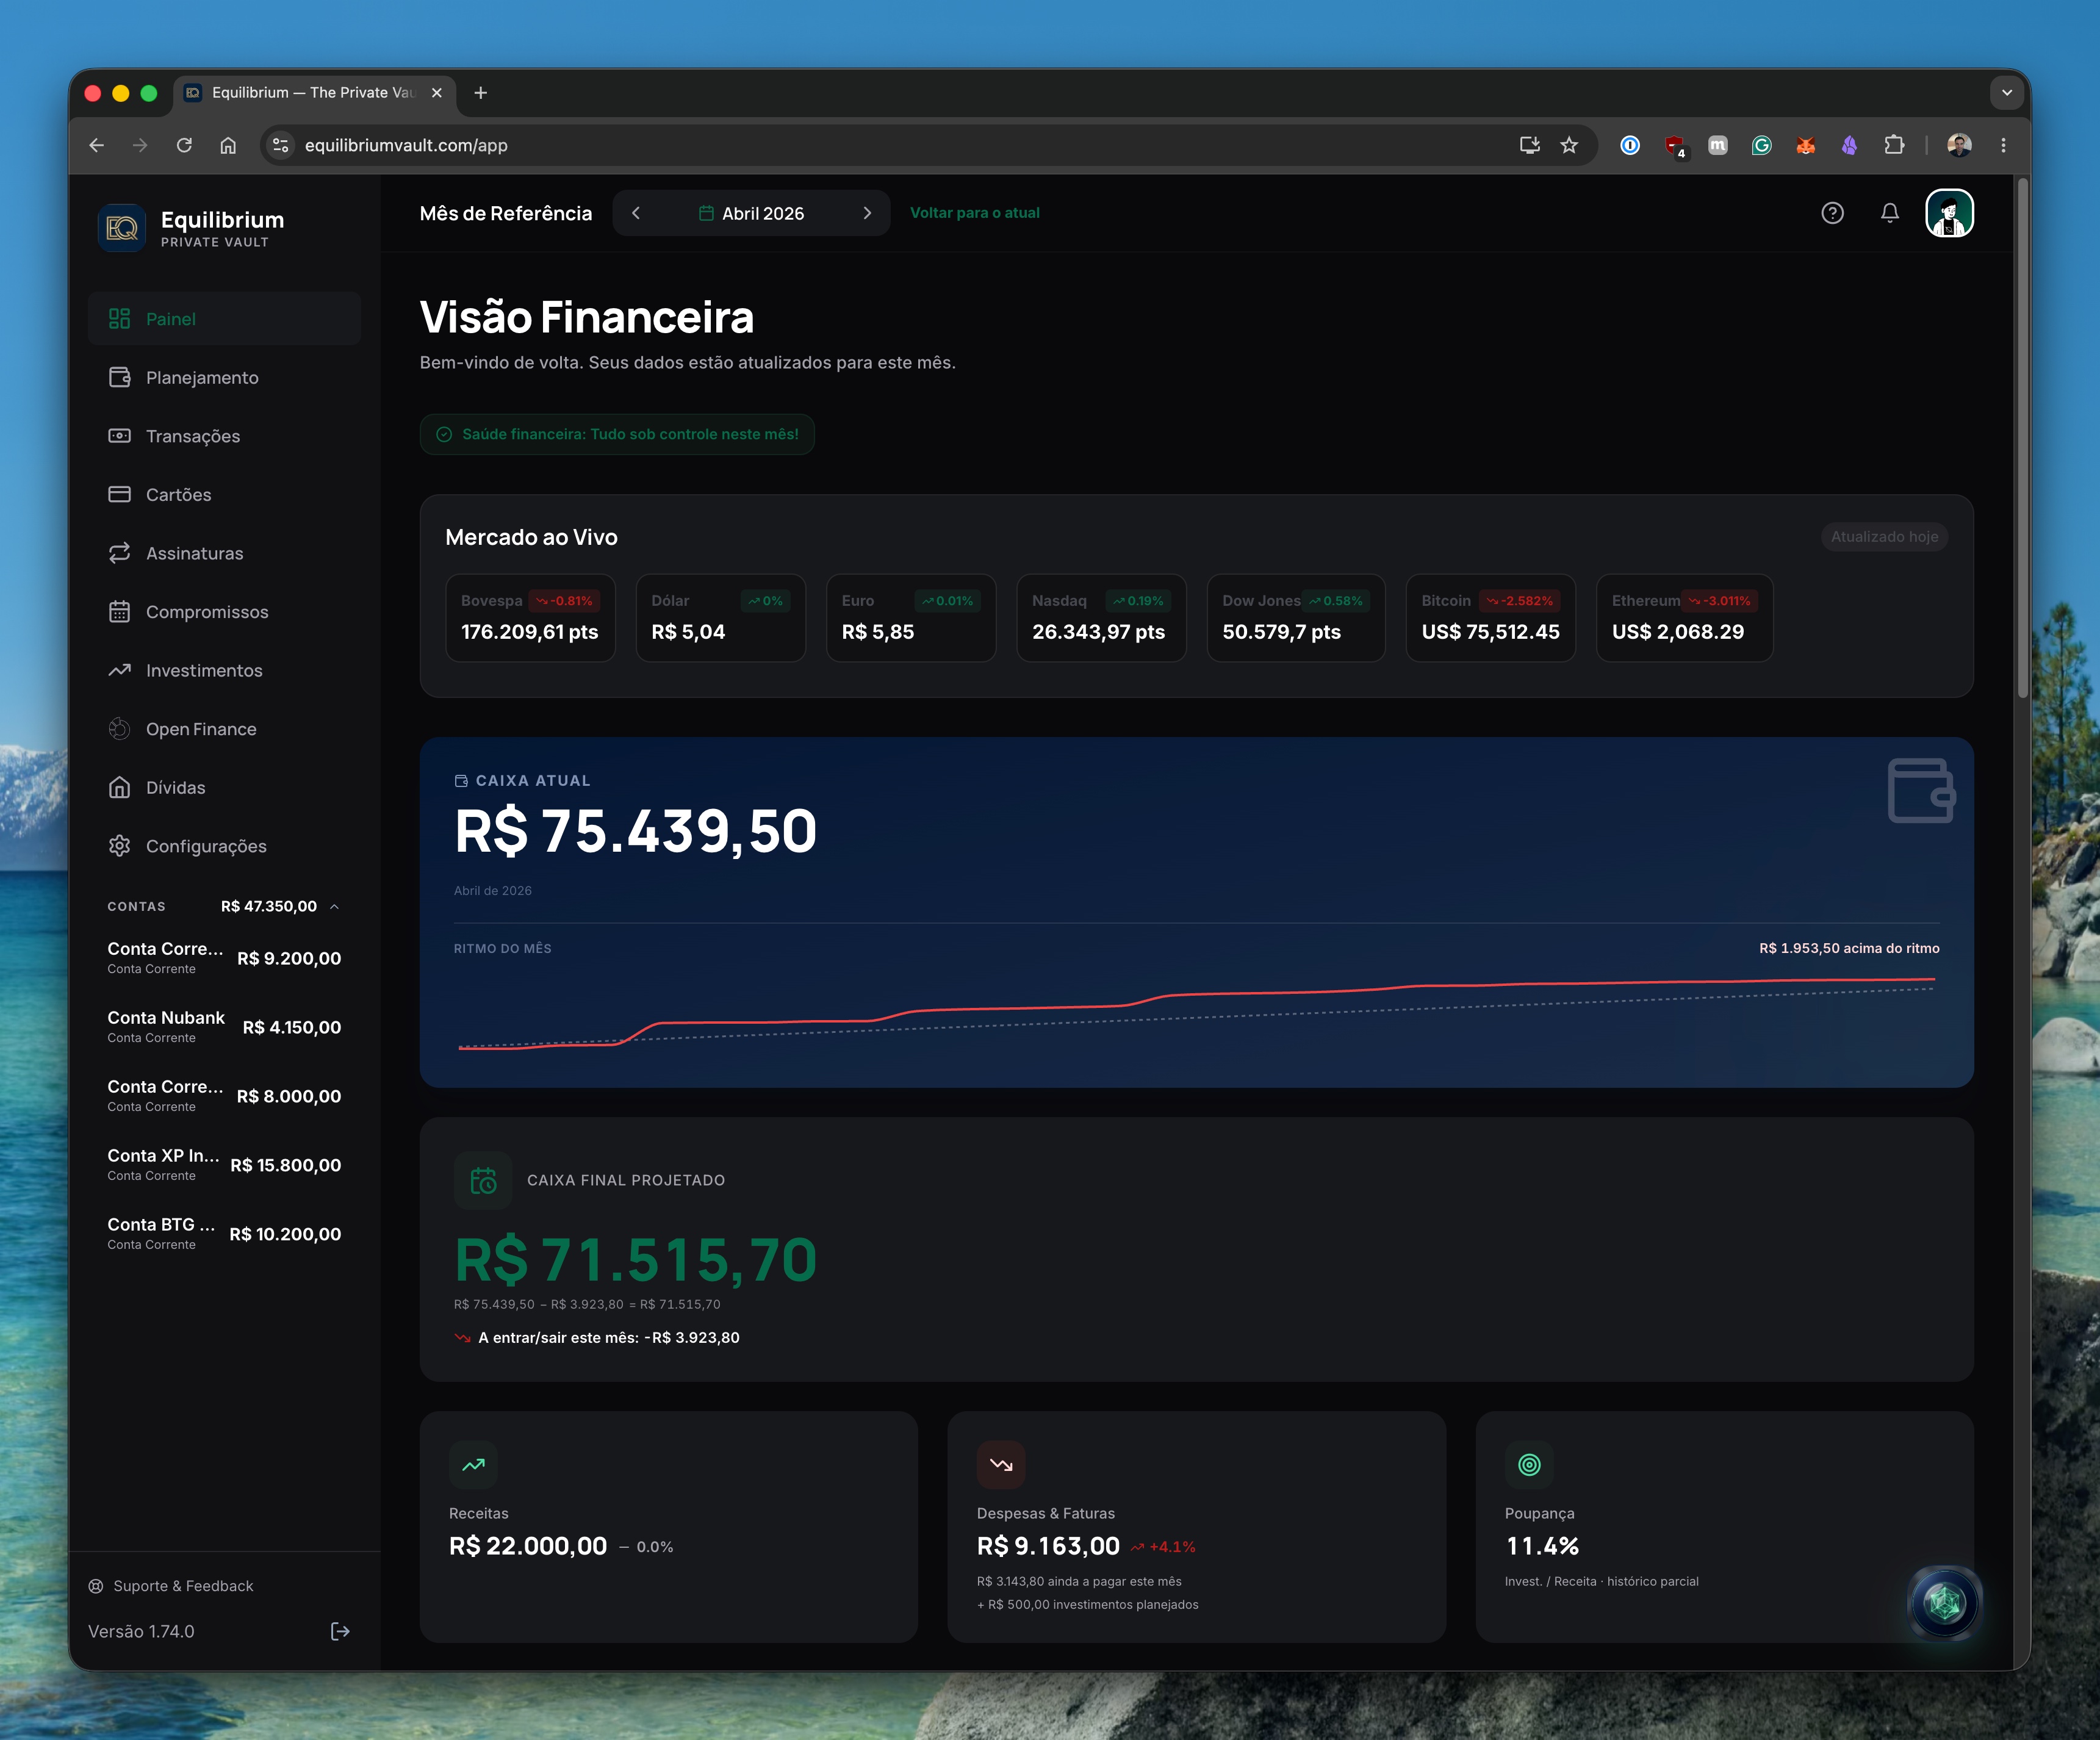Open the help question-mark icon
The height and width of the screenshot is (1740, 2100).
pos(1832,213)
